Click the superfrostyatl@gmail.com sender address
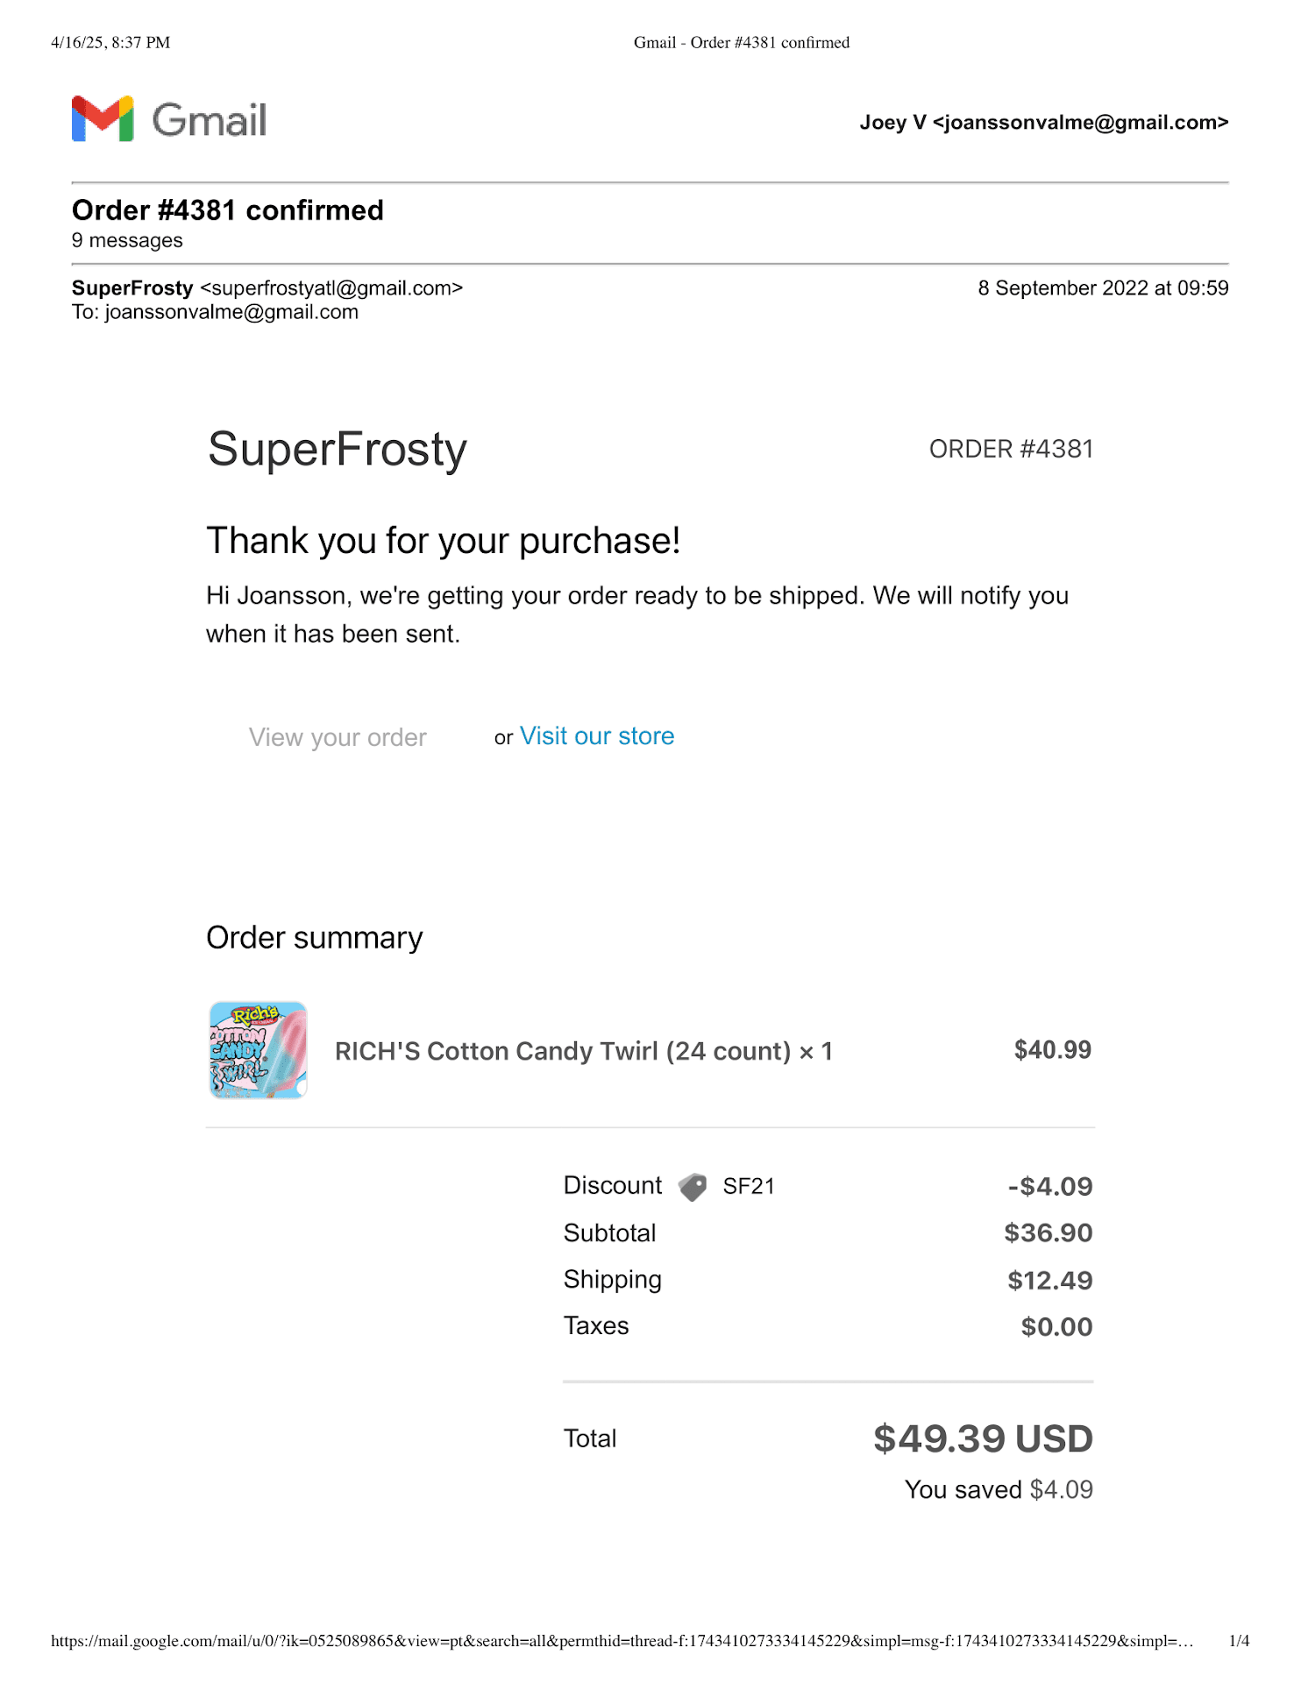This screenshot has height=1683, width=1301. pyautogui.click(x=331, y=288)
